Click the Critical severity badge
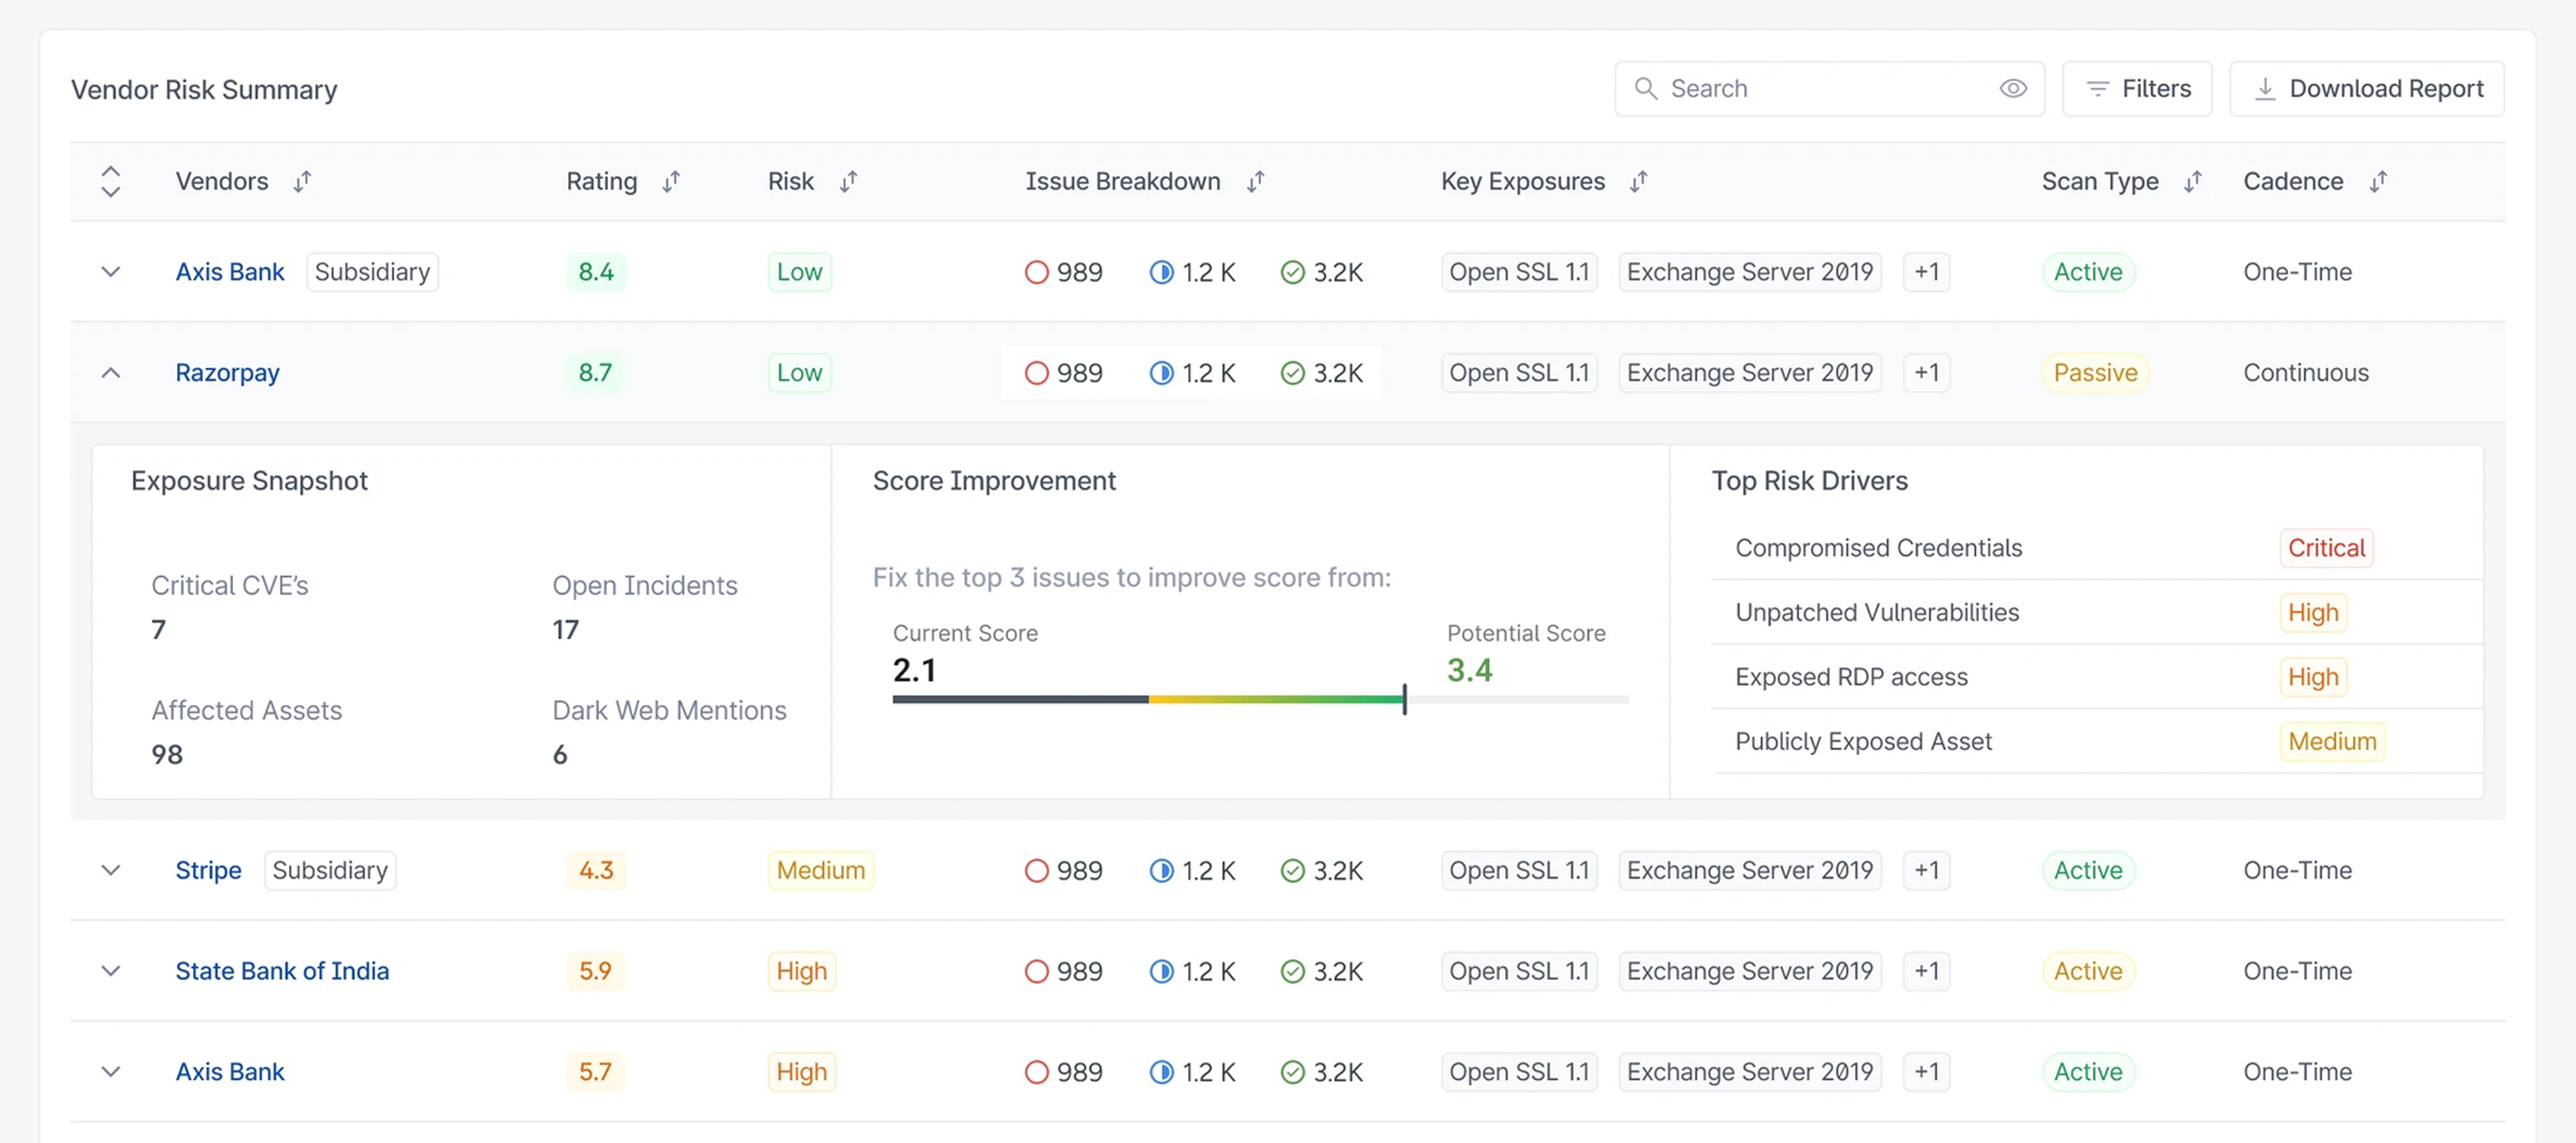Viewport: 2576px width, 1143px height. point(2326,548)
